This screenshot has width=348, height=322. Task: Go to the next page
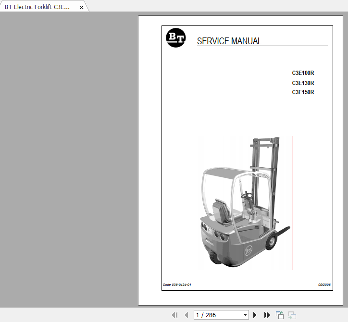pos(255,315)
